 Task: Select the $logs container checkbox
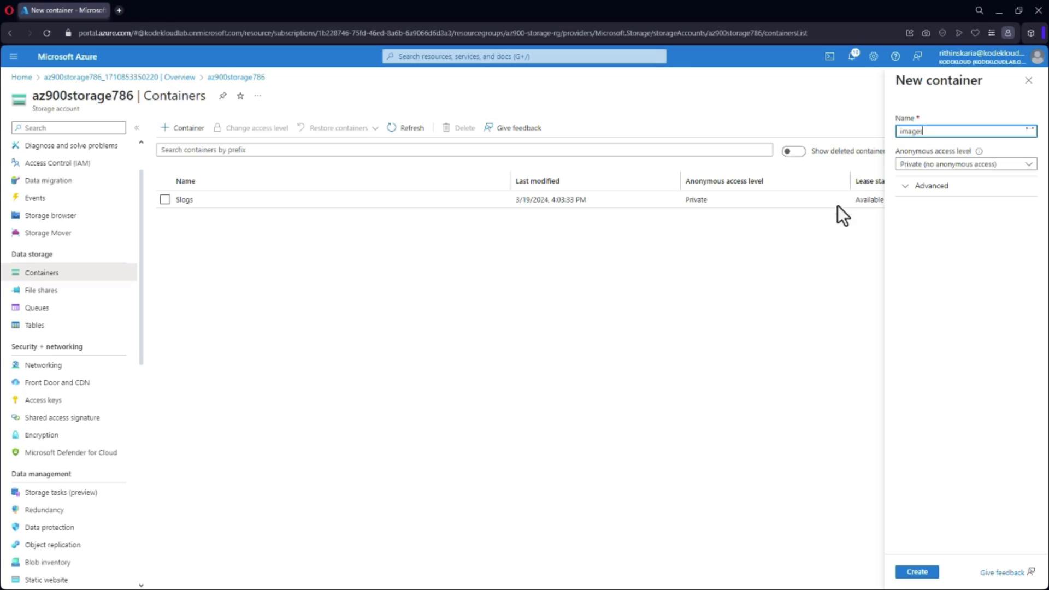pos(165,199)
